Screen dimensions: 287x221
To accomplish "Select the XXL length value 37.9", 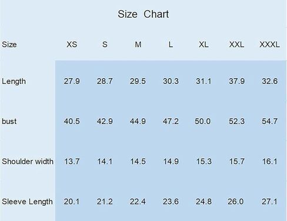I will coord(236,81).
